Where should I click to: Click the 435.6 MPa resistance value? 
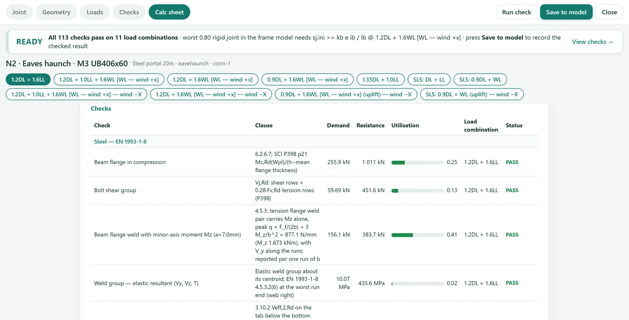[x=372, y=283]
